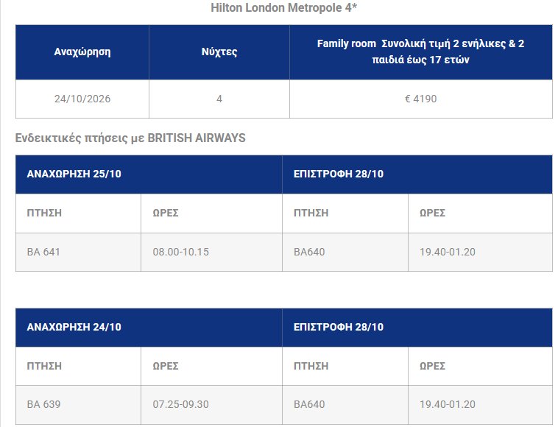This screenshot has height=427, width=558.
Task: Select BA640 return flight in first table
Action: click(345, 252)
